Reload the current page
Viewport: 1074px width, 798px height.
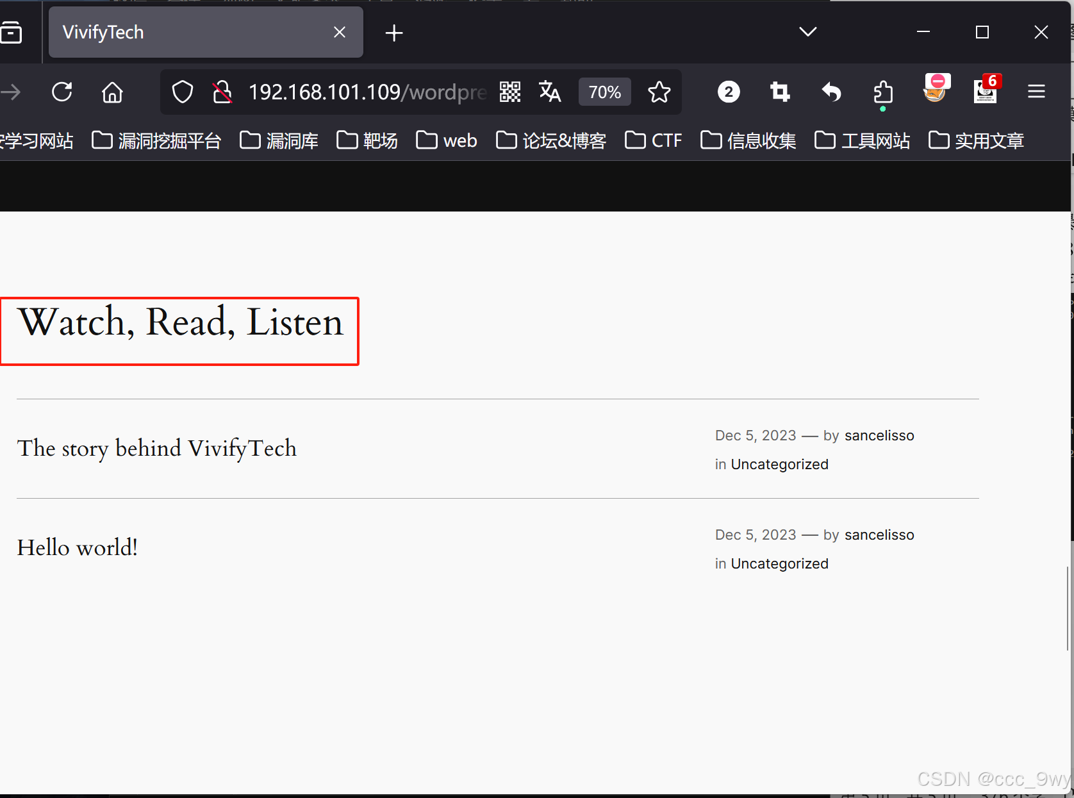(x=62, y=92)
